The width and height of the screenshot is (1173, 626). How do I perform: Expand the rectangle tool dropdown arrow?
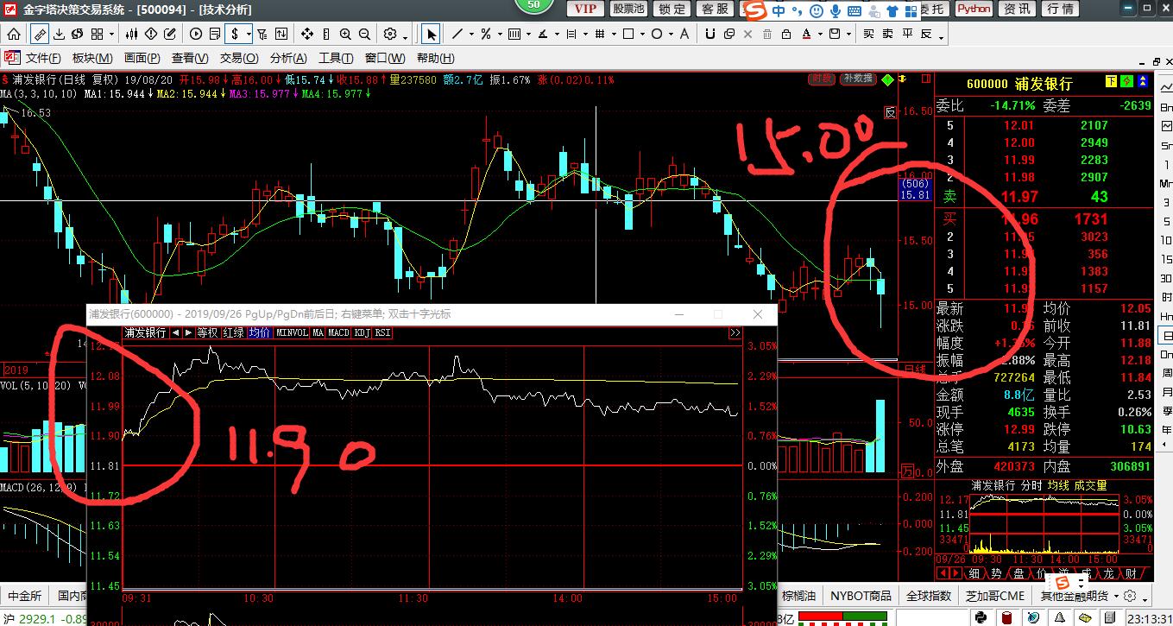(642, 34)
